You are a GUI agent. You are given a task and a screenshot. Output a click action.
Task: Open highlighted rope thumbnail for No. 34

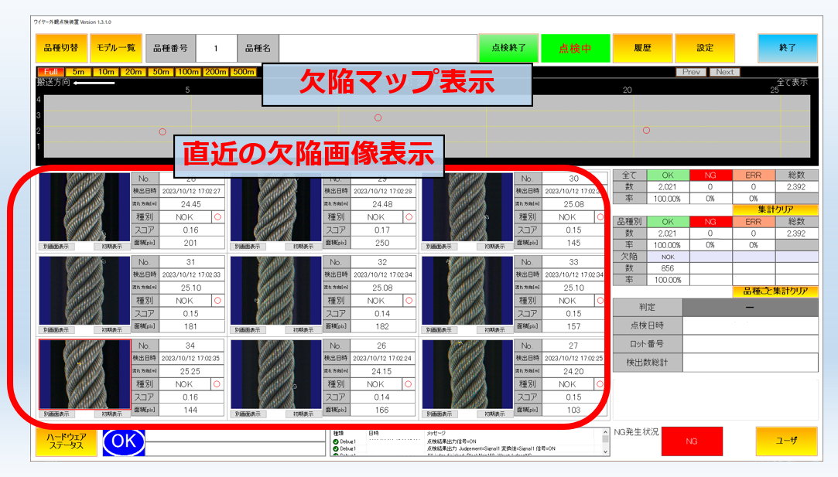point(84,374)
